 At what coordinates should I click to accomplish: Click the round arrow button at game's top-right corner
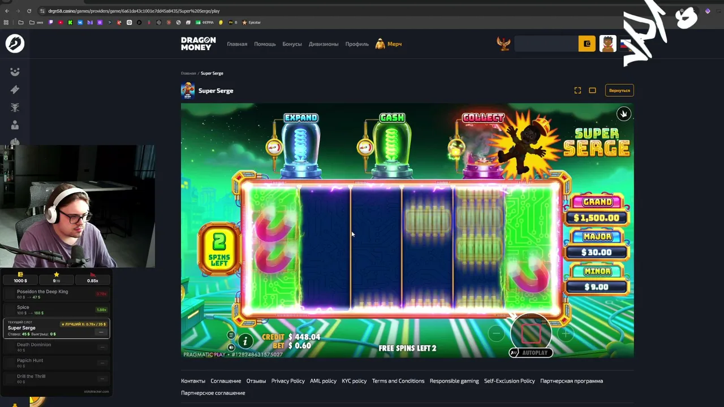click(x=623, y=114)
